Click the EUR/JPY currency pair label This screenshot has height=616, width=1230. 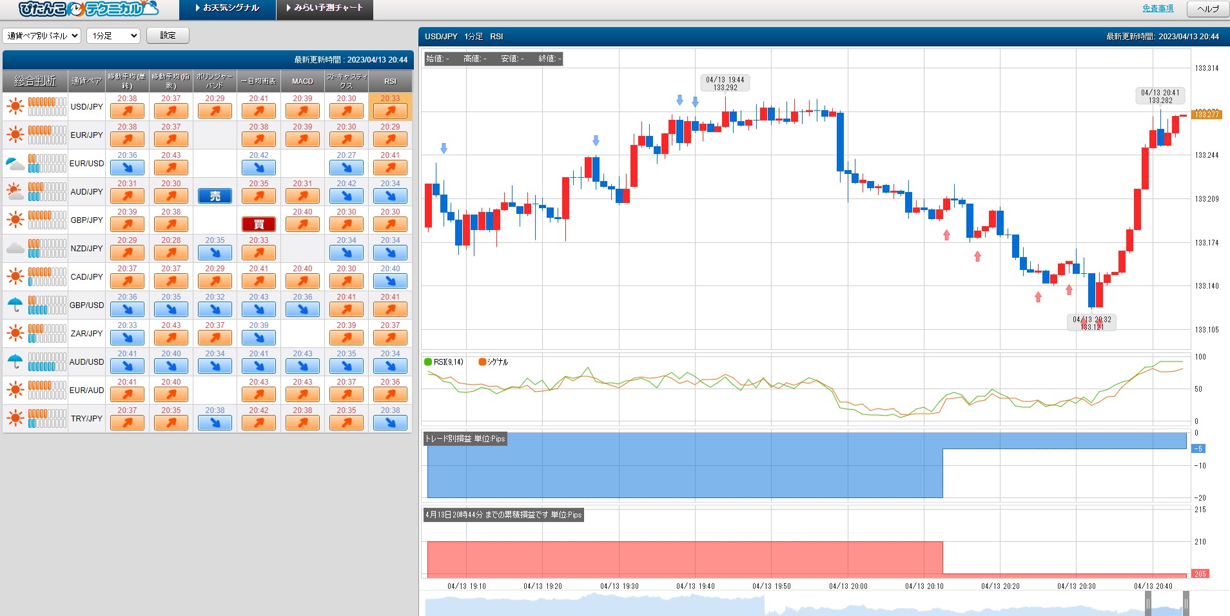pos(87,135)
